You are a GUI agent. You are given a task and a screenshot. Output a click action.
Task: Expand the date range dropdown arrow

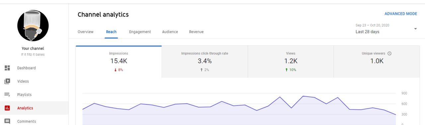point(415,29)
